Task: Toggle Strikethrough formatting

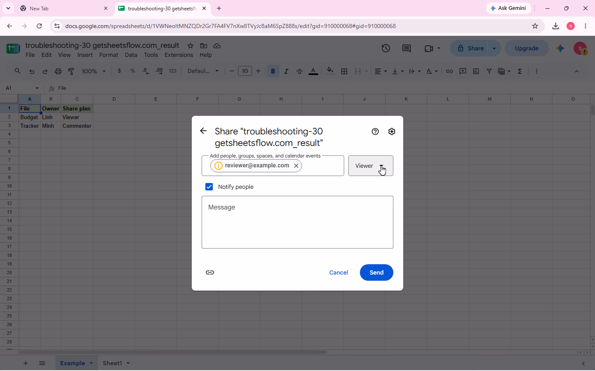Action: tap(300, 71)
